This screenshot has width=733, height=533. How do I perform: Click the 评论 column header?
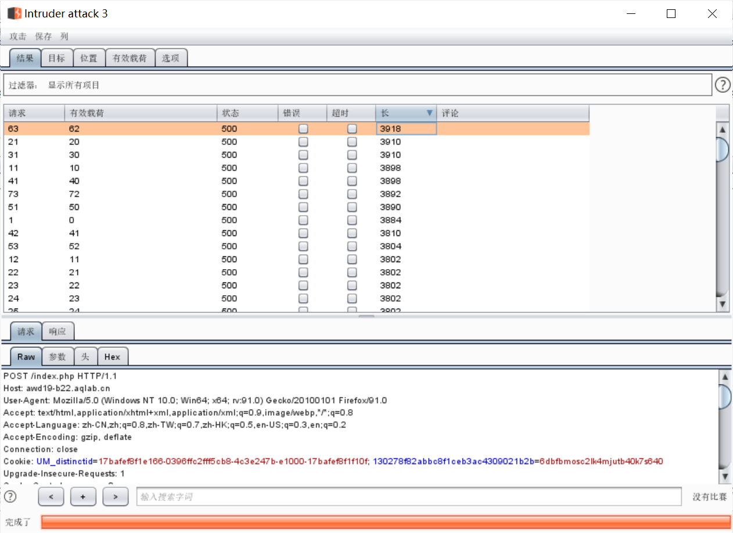point(512,113)
